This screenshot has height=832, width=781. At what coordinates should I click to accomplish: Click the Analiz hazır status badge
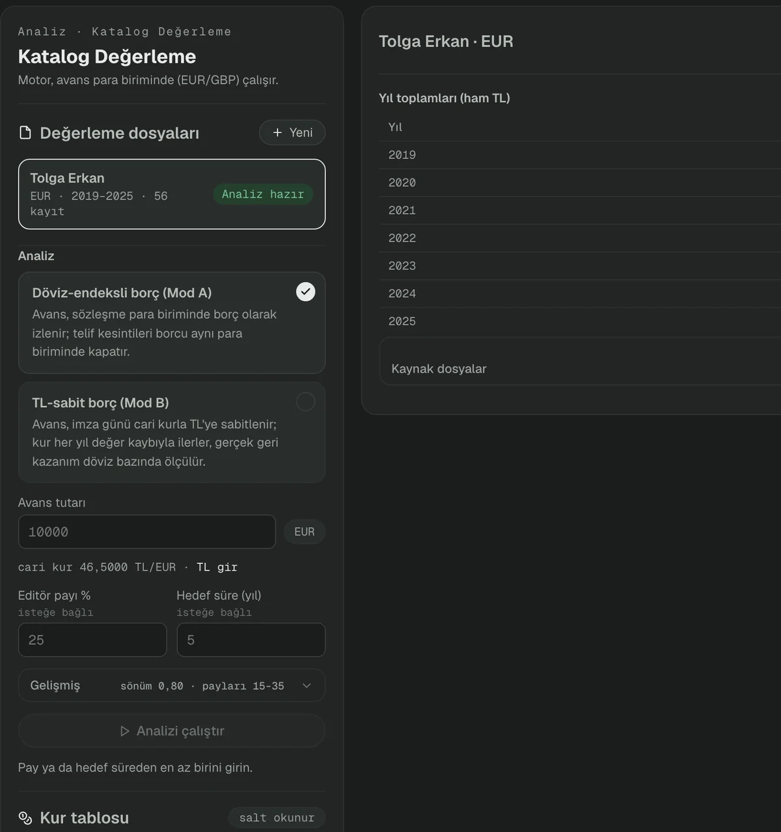263,194
